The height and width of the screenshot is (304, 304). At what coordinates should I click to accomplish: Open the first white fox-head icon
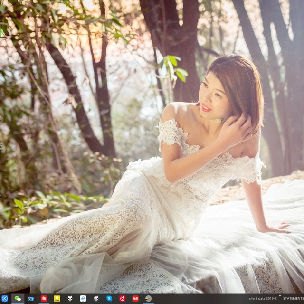(70, 299)
